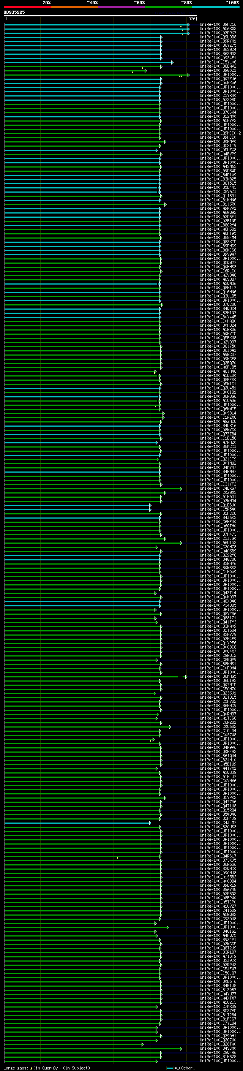243x1071 pixels.
Task: Click hit label UniRef100_C5YL06
Action: tap(218, 62)
